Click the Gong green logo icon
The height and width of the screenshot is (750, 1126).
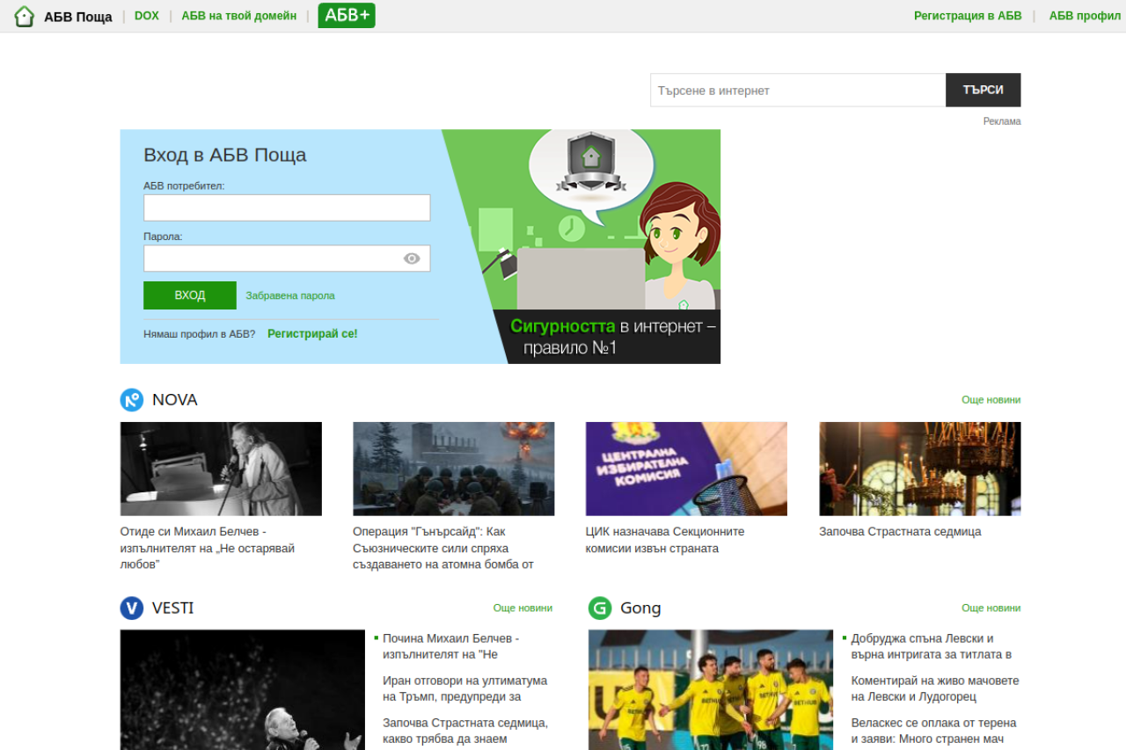600,608
